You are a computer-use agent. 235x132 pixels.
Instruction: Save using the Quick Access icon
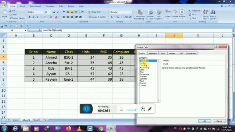click(2, 26)
